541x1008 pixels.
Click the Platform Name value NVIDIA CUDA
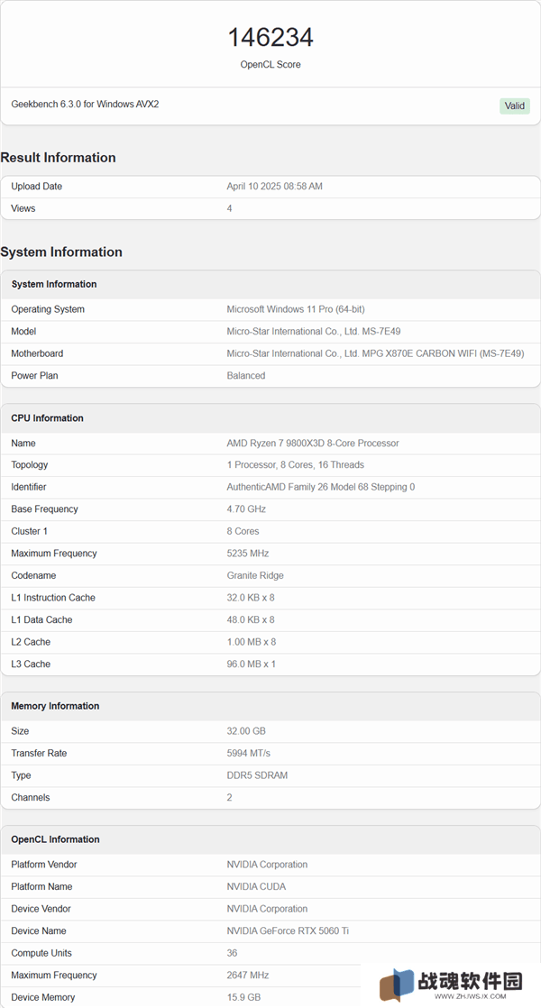pos(256,886)
